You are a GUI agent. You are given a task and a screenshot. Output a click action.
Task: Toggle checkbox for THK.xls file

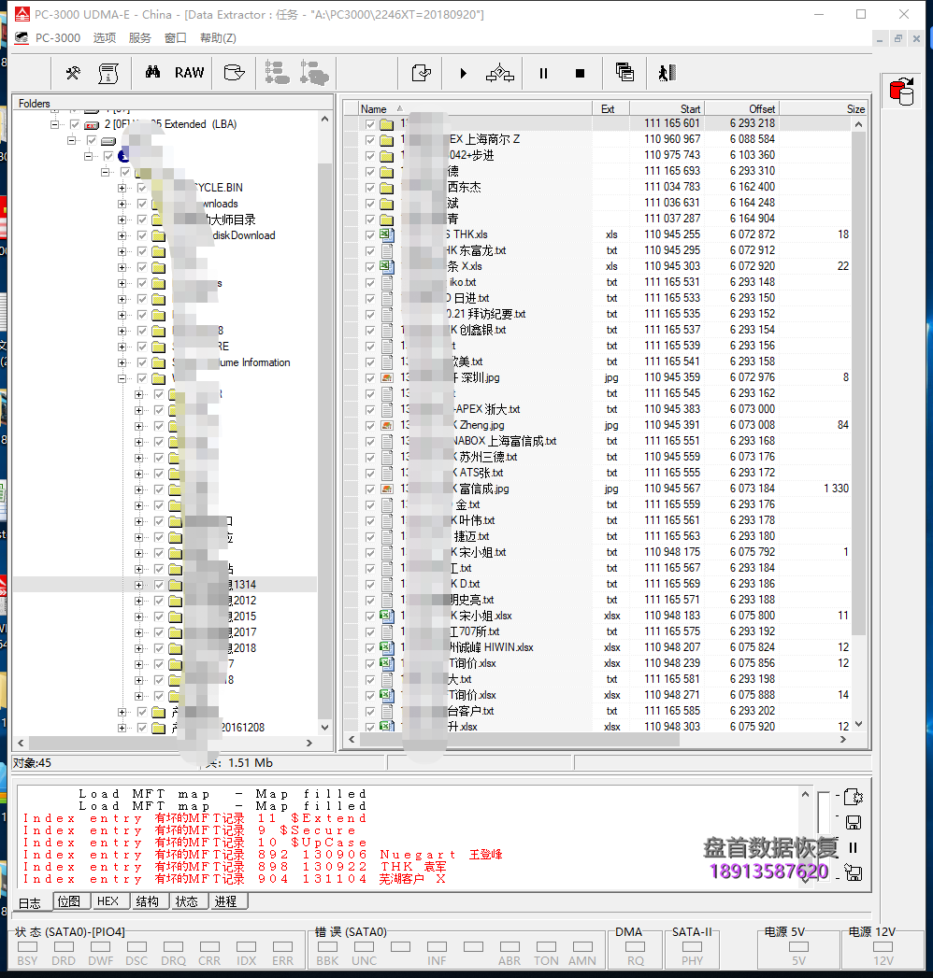point(371,234)
